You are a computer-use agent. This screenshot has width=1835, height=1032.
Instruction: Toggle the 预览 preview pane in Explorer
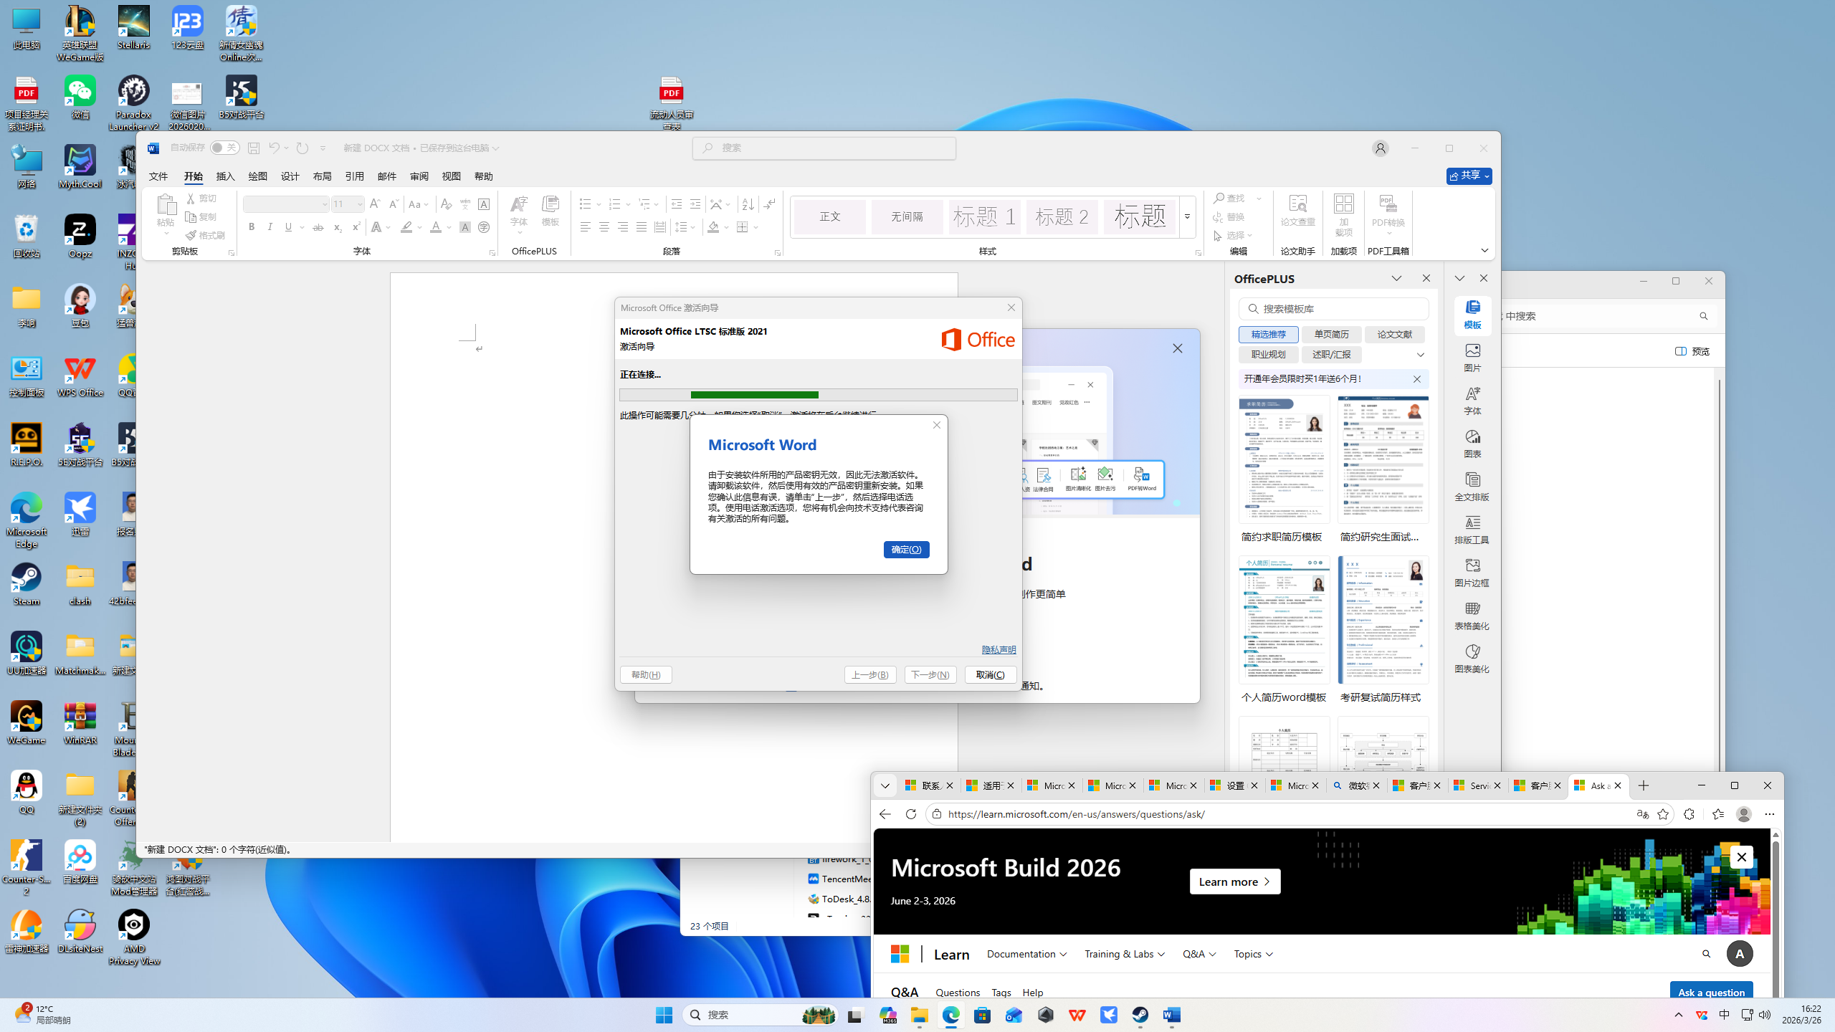tap(1692, 351)
